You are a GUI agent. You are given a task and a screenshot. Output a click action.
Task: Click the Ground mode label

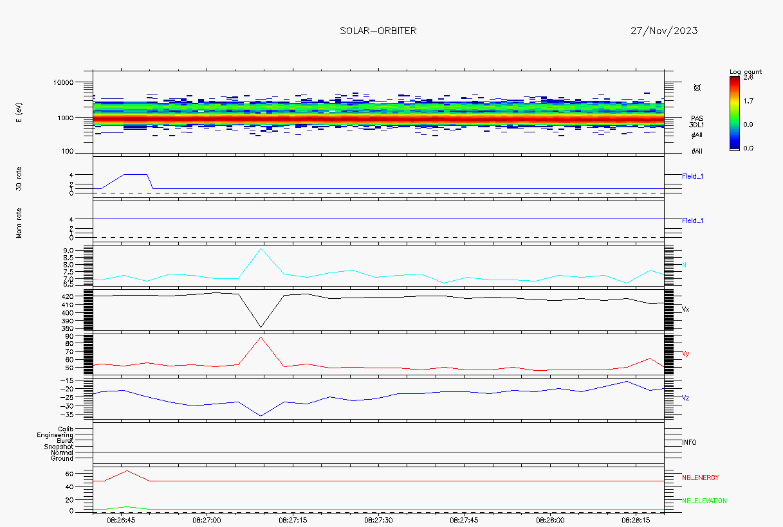coord(62,458)
